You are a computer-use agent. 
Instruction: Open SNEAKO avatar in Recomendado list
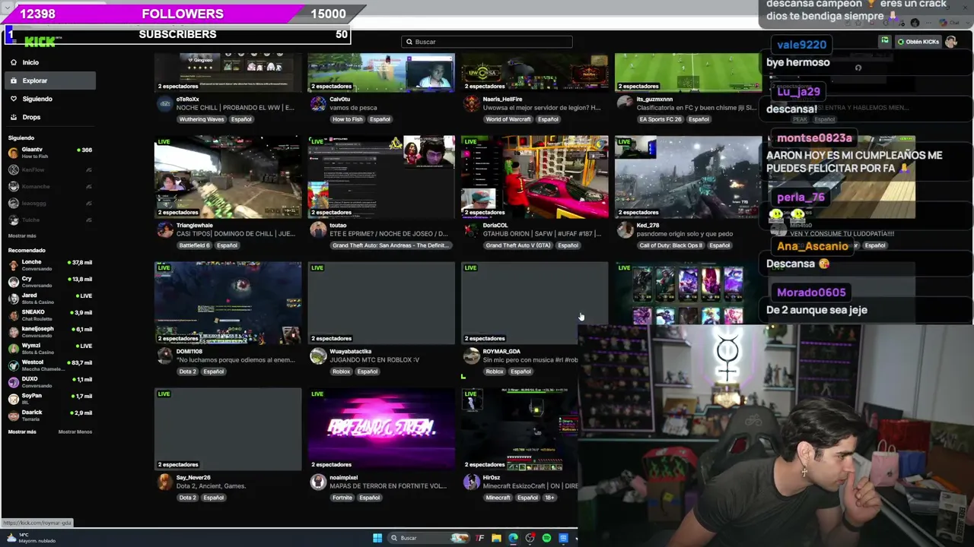point(13,315)
